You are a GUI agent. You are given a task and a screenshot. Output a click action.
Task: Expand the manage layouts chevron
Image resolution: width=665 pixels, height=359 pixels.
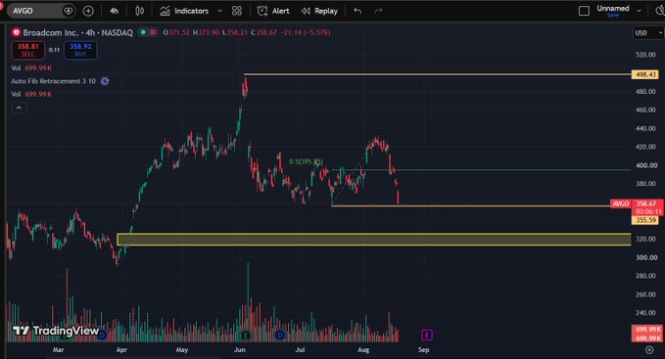[639, 11]
